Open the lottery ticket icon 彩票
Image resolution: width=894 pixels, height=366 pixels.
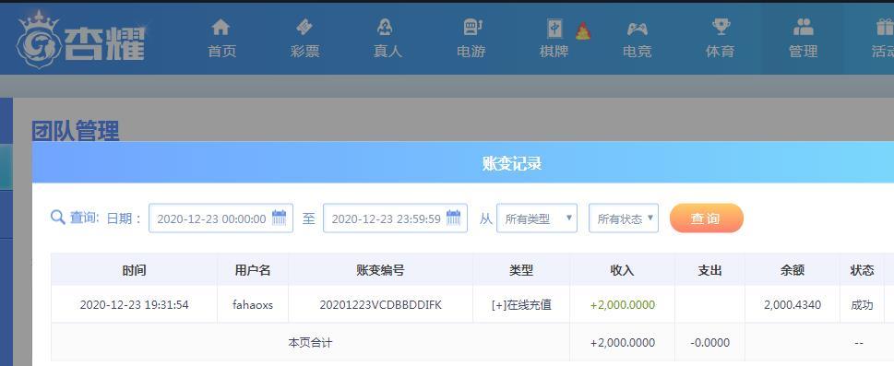click(x=304, y=27)
